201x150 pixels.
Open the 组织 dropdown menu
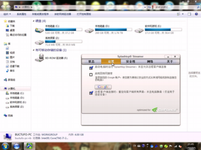[7, 14]
